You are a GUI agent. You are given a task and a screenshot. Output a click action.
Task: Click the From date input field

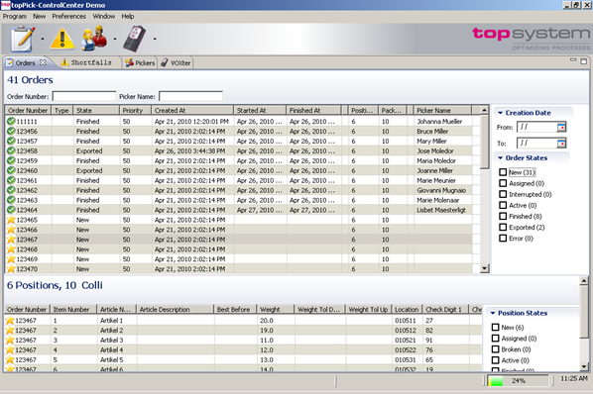(x=537, y=127)
